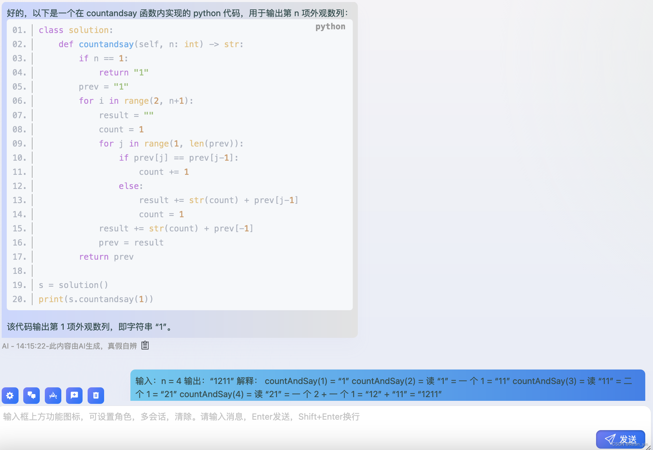The image size is (653, 450).
Task: Click code line 03 'if n == 1:'
Action: [x=103, y=59]
